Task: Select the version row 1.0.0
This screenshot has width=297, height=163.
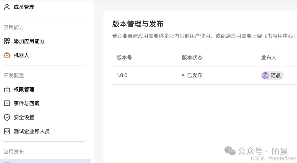Action: pyautogui.click(x=122, y=75)
